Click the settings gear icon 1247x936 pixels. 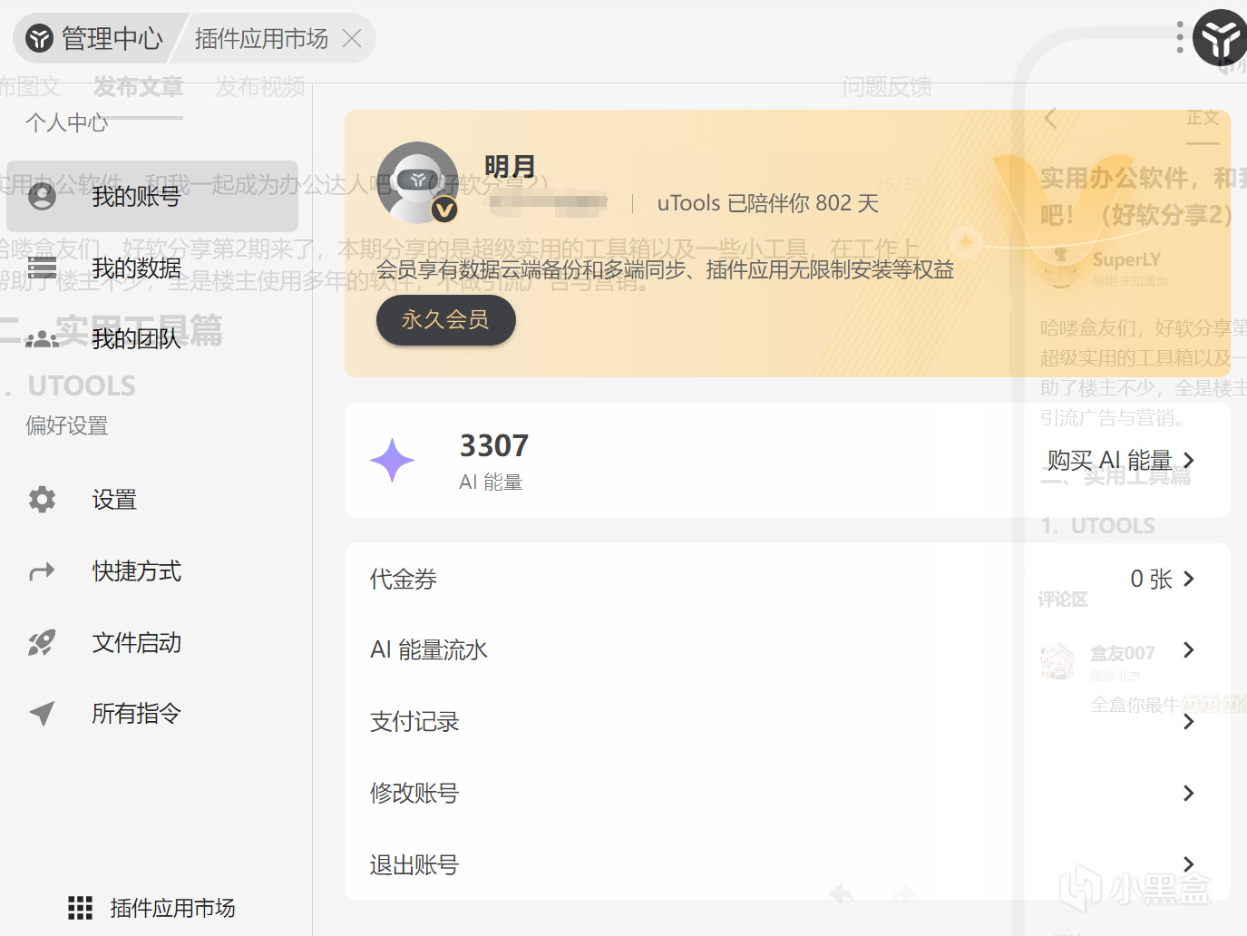click(42, 500)
